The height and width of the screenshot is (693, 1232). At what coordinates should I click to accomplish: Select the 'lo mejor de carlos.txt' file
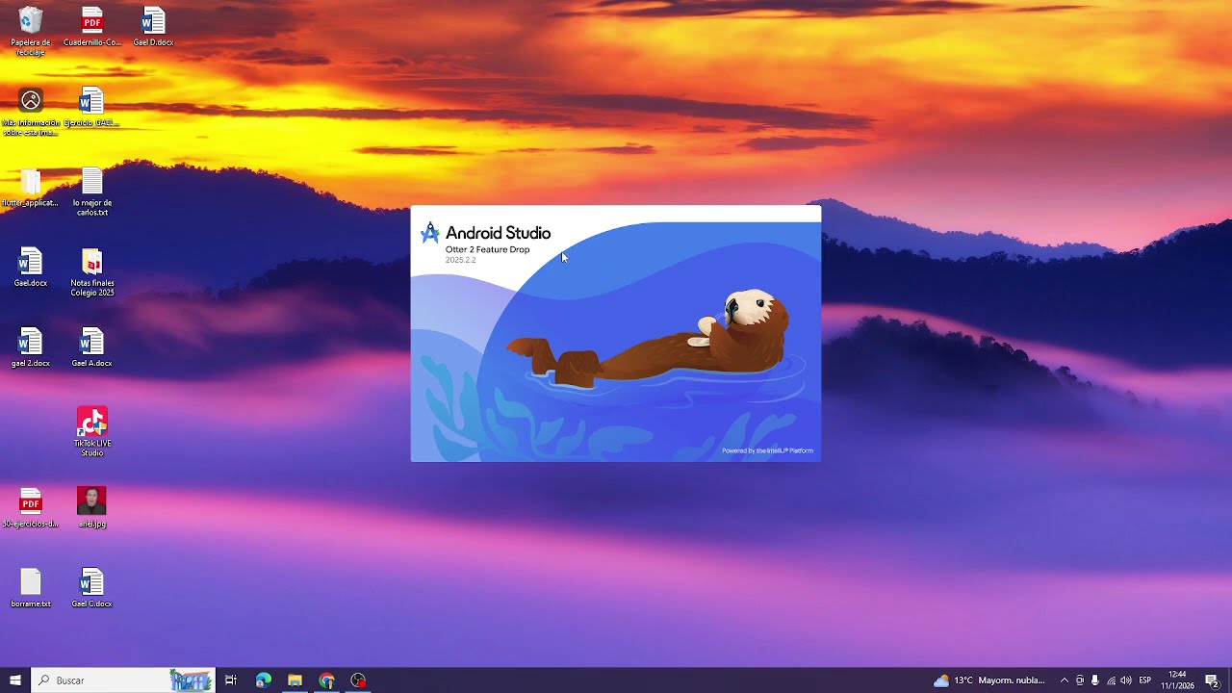(92, 192)
